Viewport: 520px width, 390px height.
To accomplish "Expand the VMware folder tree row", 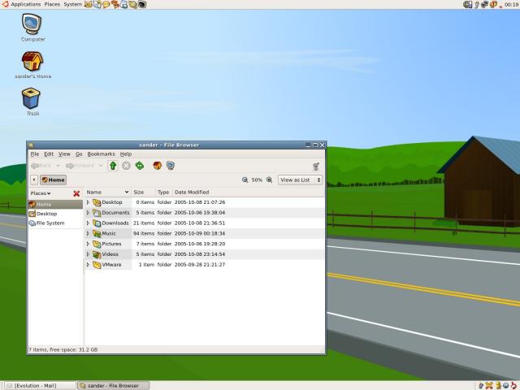I will [x=88, y=265].
